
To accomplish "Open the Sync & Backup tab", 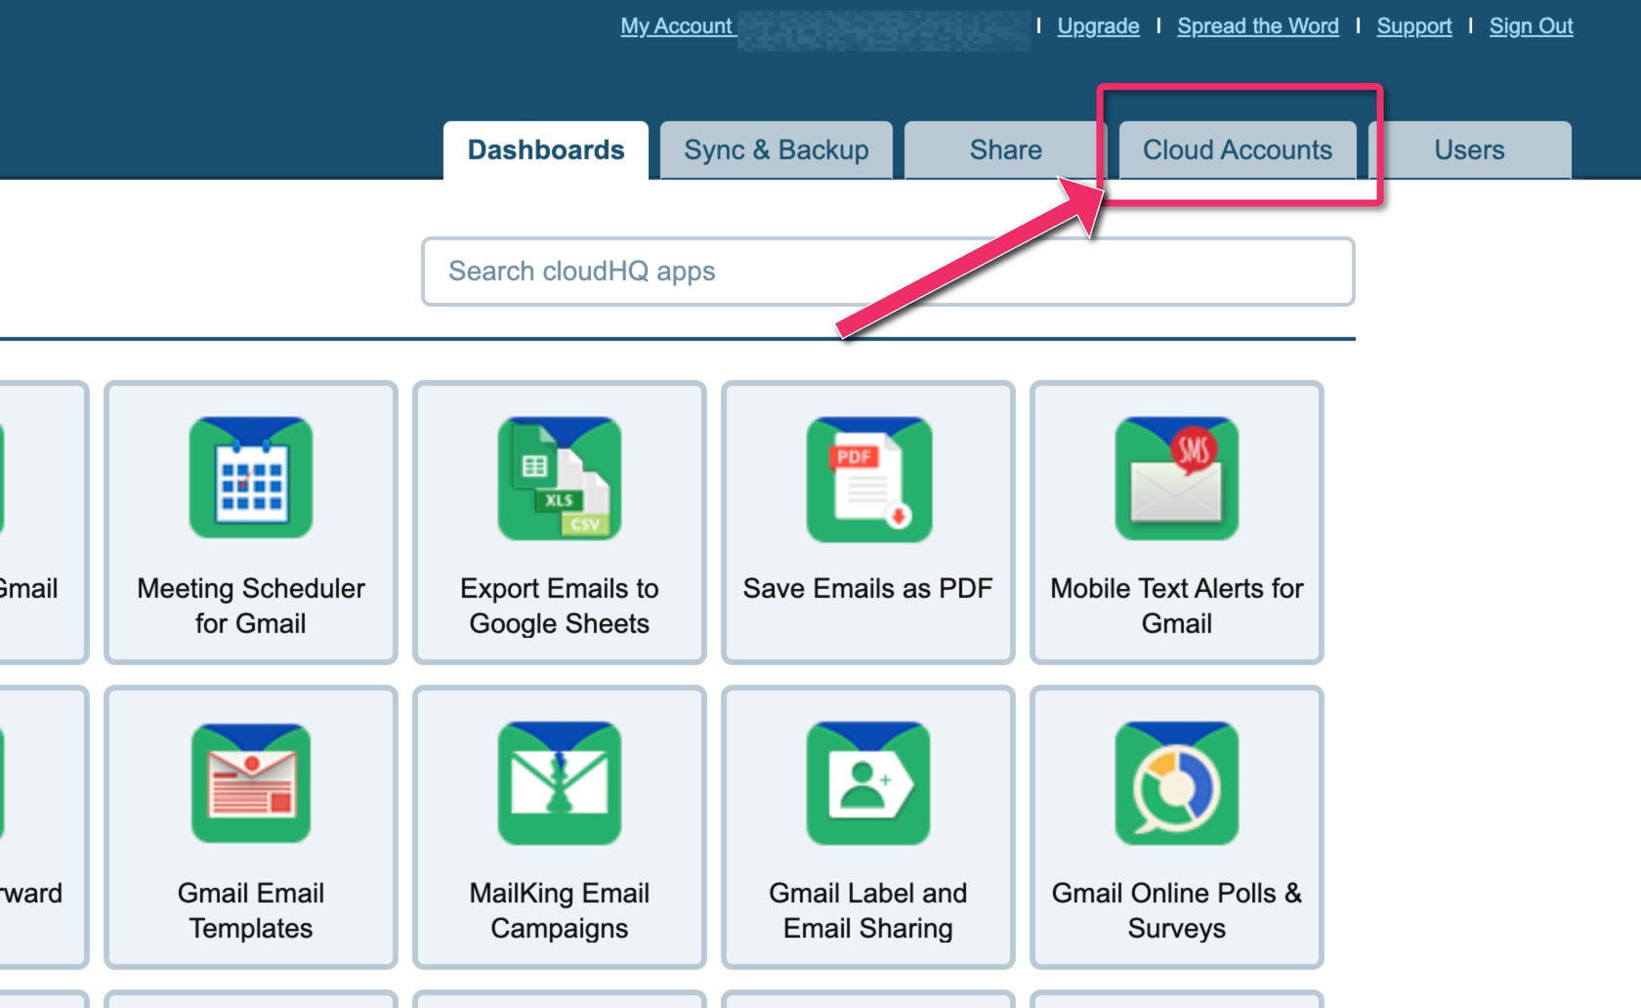I will [777, 150].
